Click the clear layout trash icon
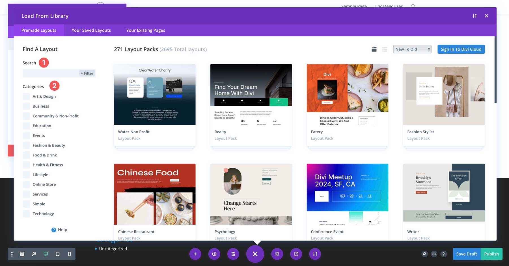Screen dimensions: 509x266 tap(233, 254)
